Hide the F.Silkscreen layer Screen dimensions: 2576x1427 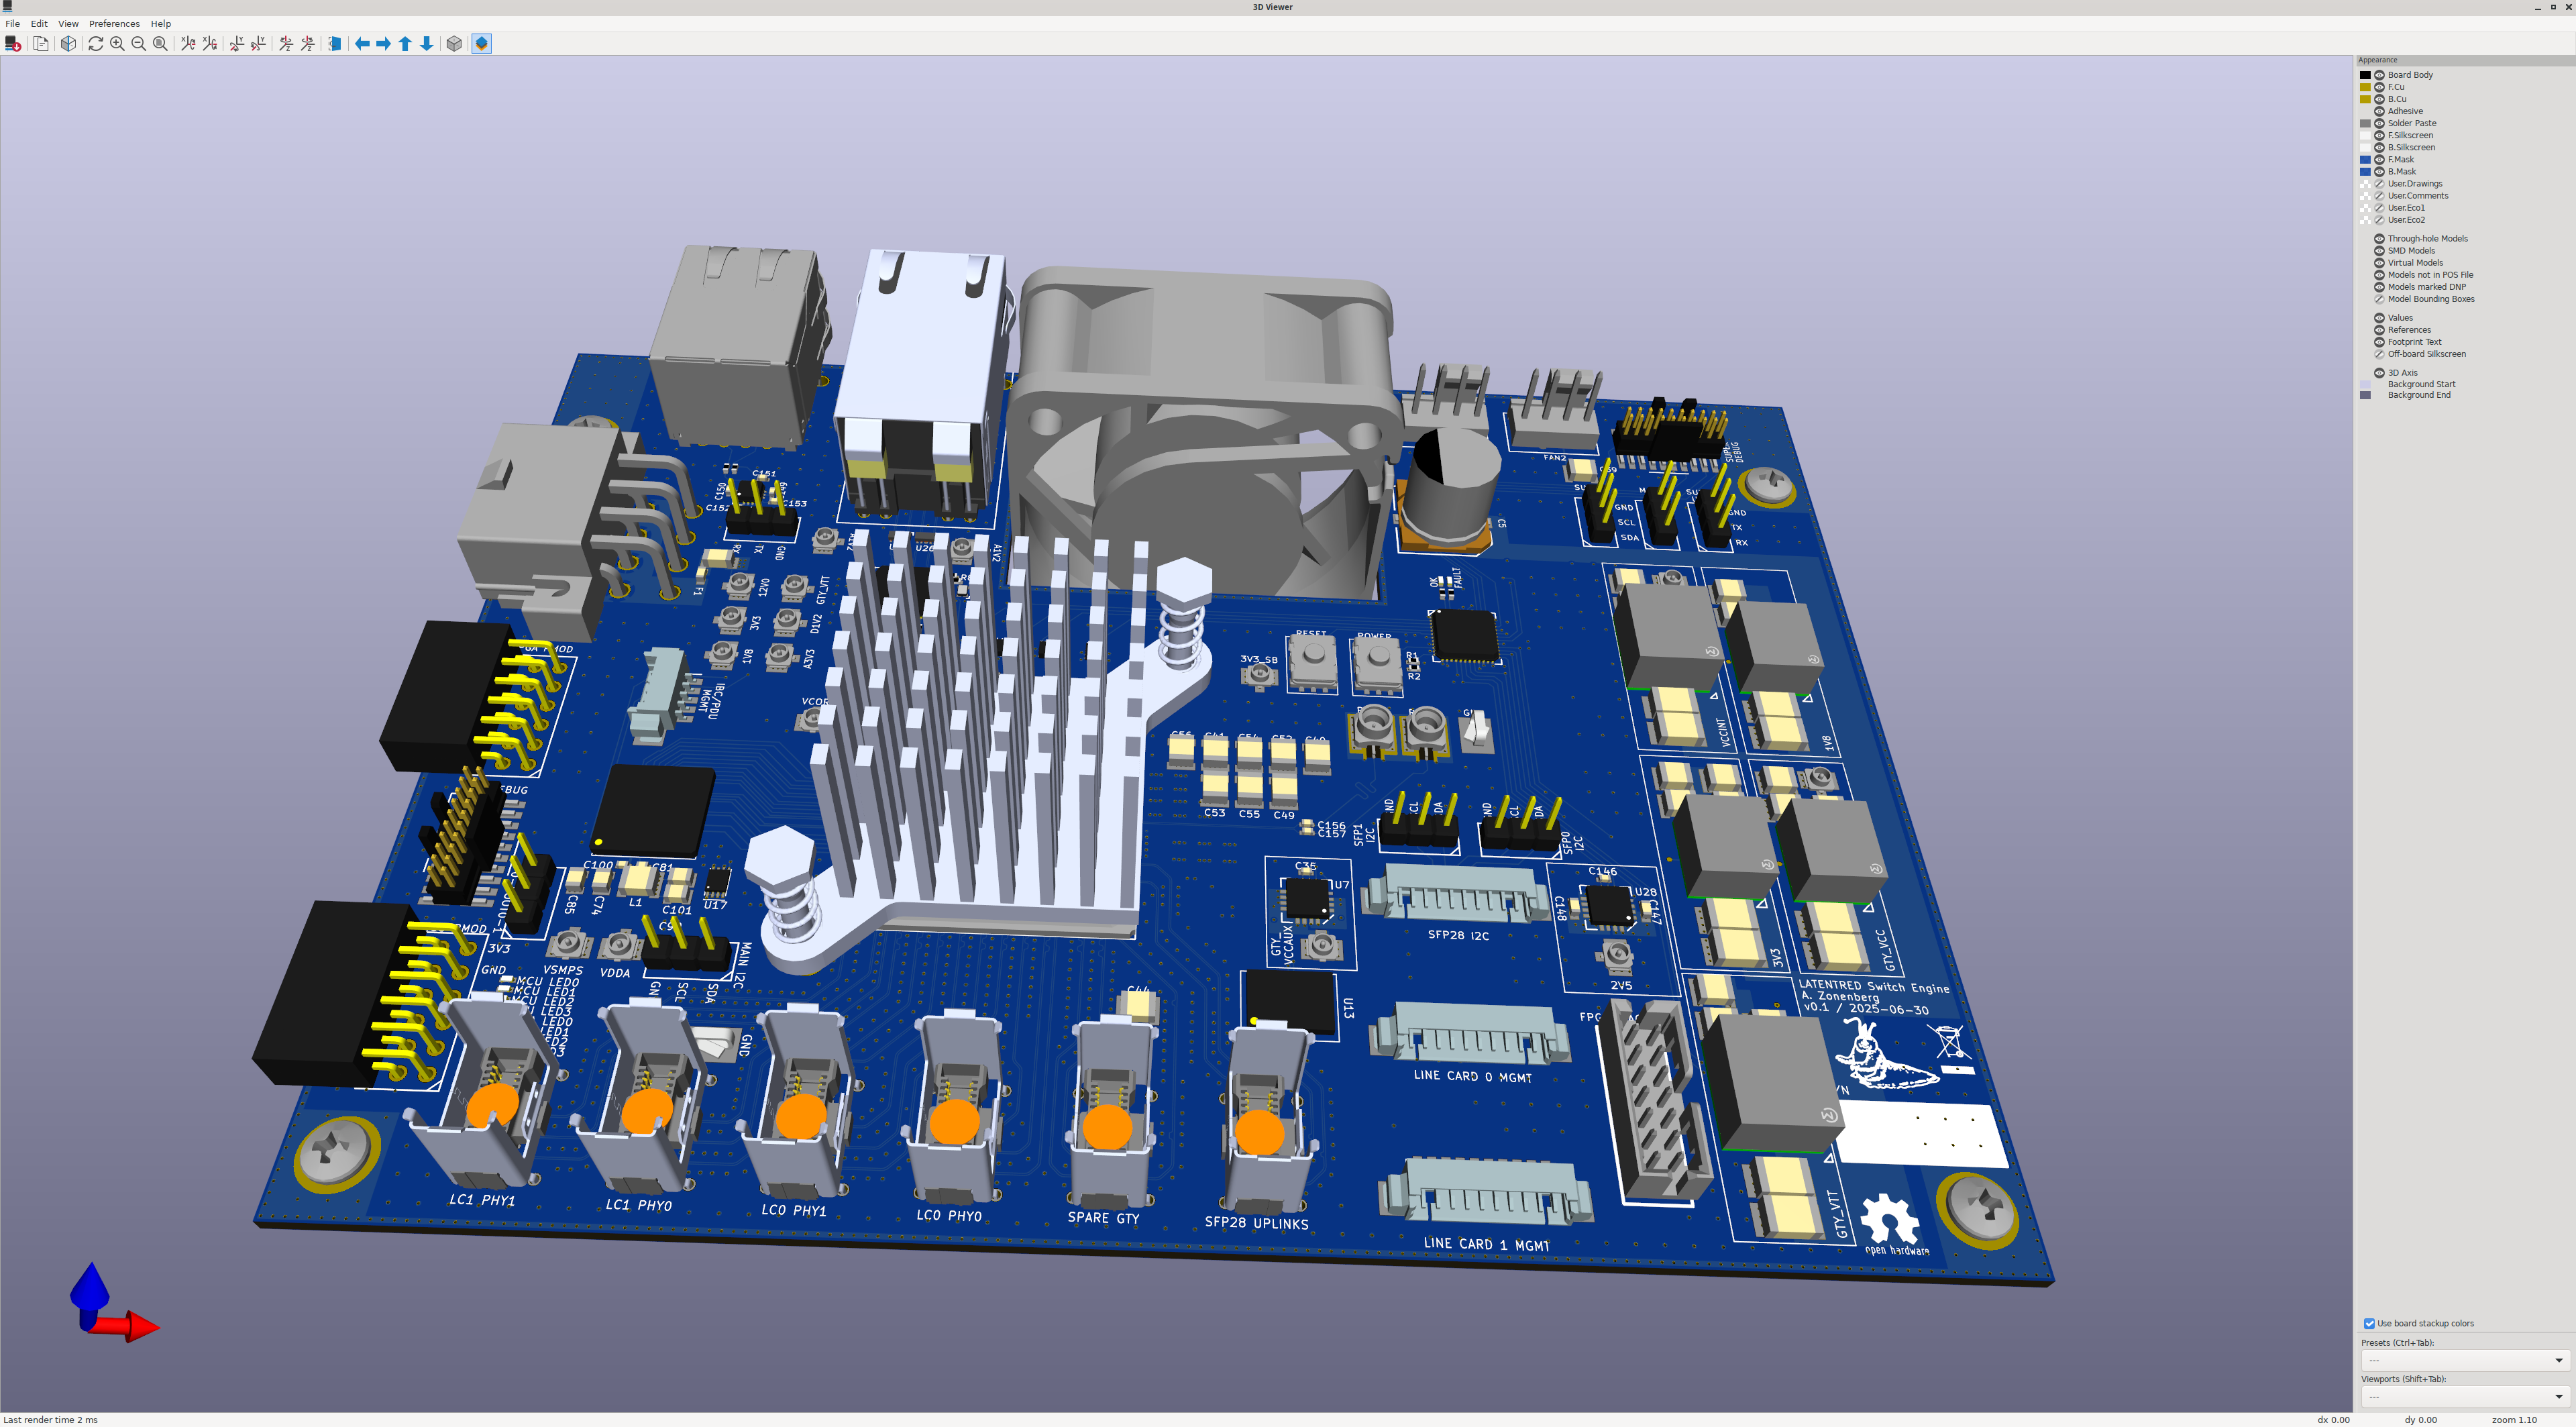[2379, 135]
